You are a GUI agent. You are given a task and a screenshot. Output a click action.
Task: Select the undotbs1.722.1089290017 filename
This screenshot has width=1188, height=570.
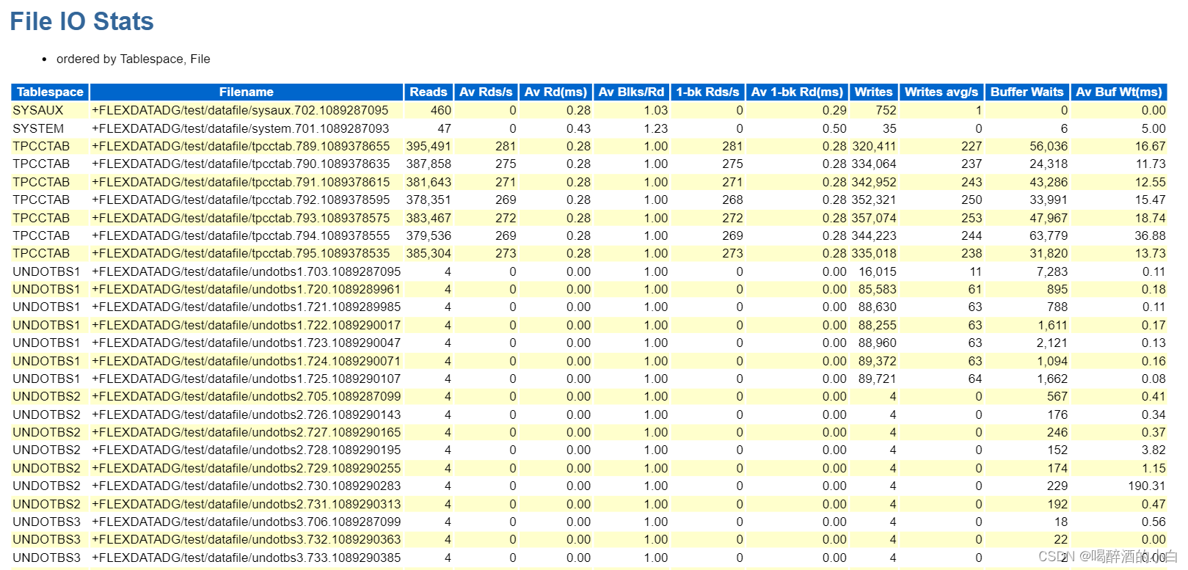pos(247,325)
